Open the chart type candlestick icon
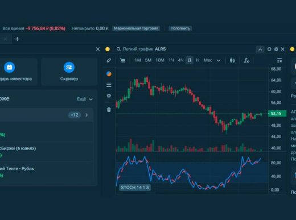 tap(232, 60)
